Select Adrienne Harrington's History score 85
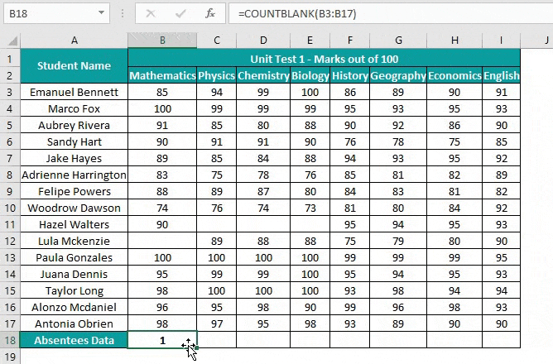This screenshot has width=553, height=364. [350, 175]
